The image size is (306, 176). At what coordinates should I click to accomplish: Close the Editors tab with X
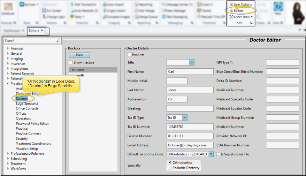tap(42, 31)
